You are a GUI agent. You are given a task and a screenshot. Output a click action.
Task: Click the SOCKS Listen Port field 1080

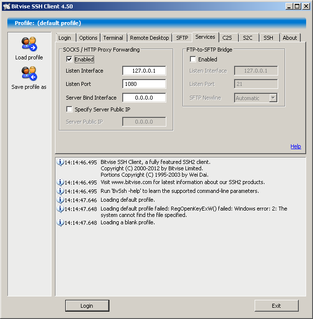pyautogui.click(x=144, y=84)
